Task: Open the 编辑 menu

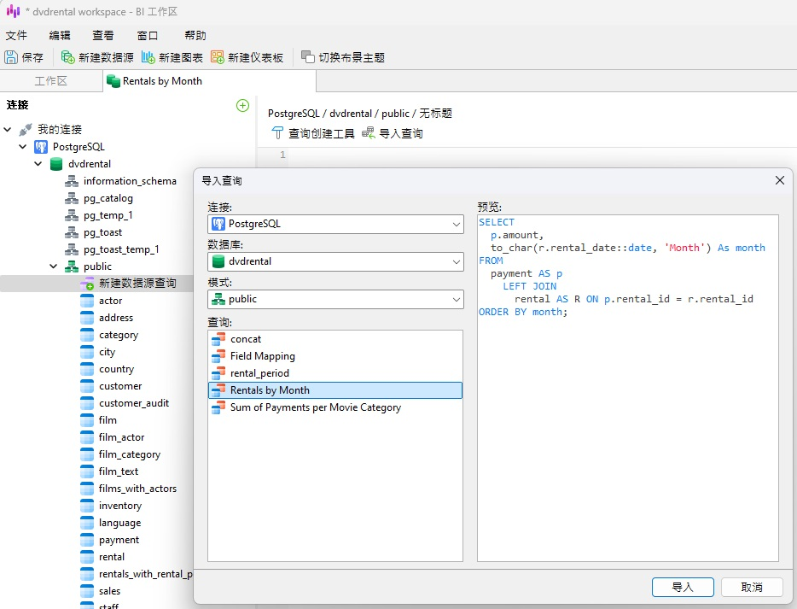Action: 60,36
